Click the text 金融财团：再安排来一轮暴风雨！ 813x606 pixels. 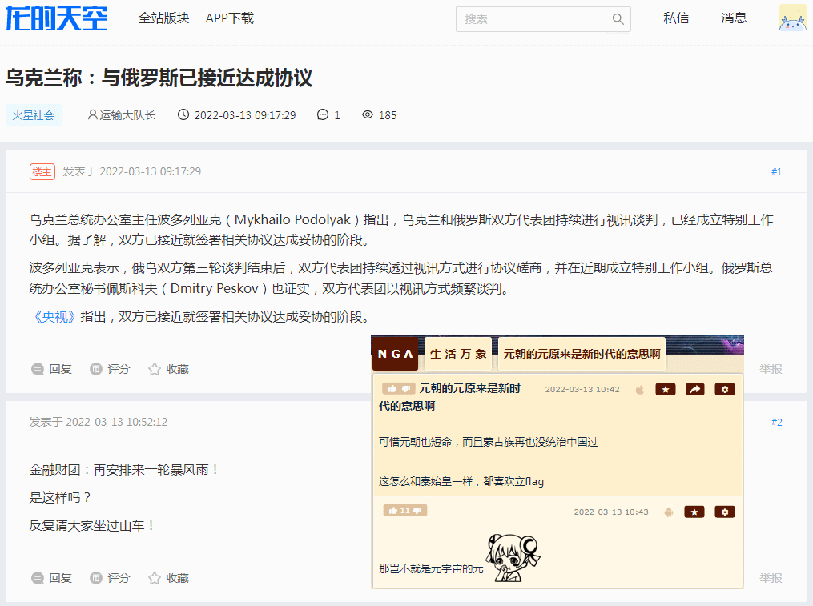pyautogui.click(x=125, y=470)
